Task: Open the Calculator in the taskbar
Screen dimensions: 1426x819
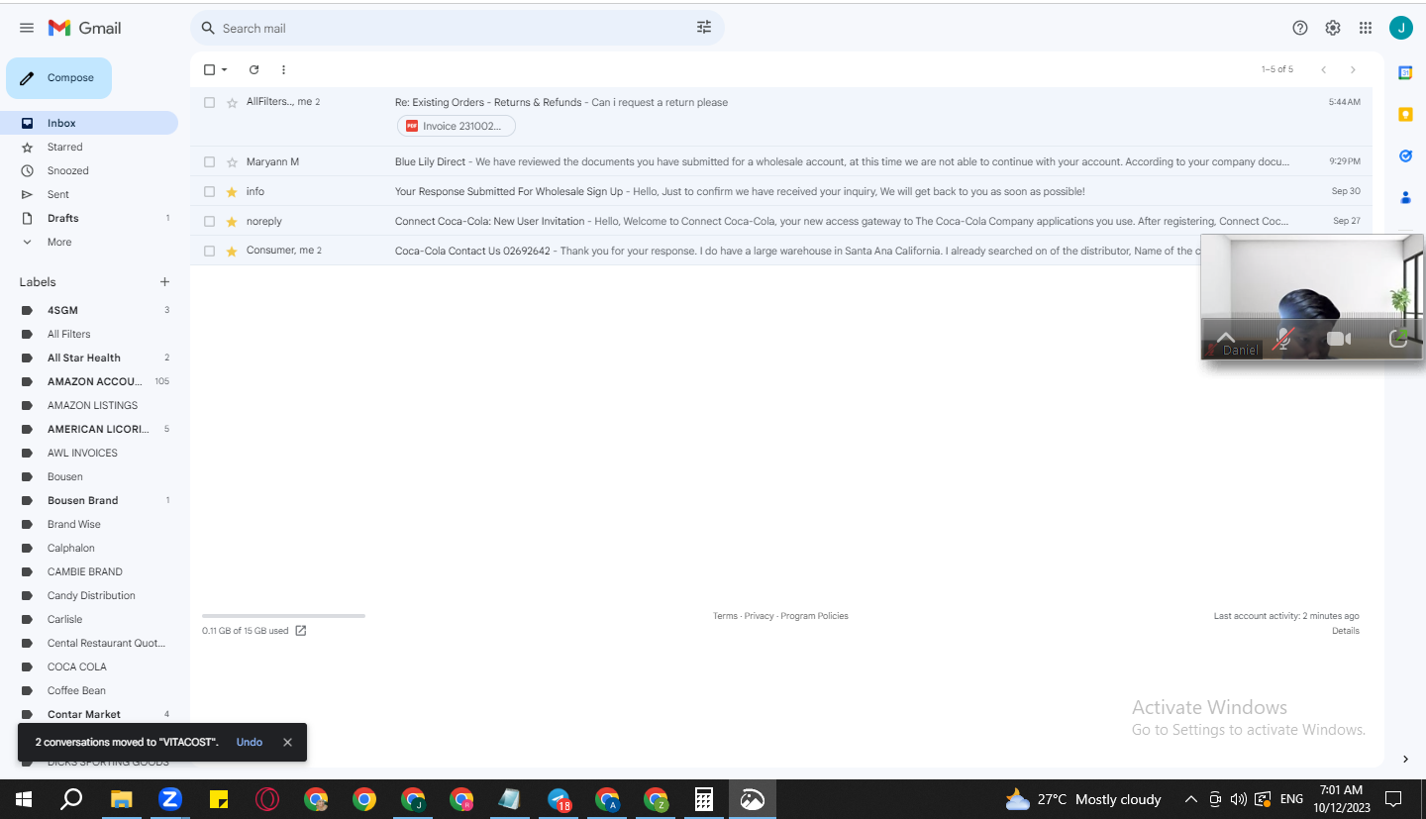Action: [704, 799]
